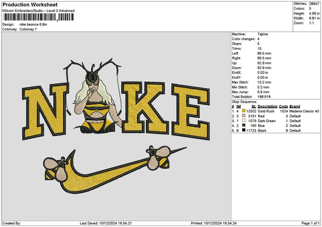322x227 pixels.
Task: Click the 'St.' column header
Action: pyautogui.click(x=254, y=107)
